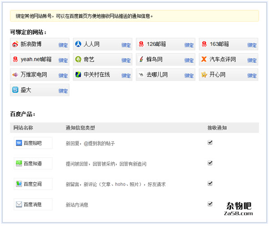Click 绑定 next to yeah.net邮箱

coord(63,61)
